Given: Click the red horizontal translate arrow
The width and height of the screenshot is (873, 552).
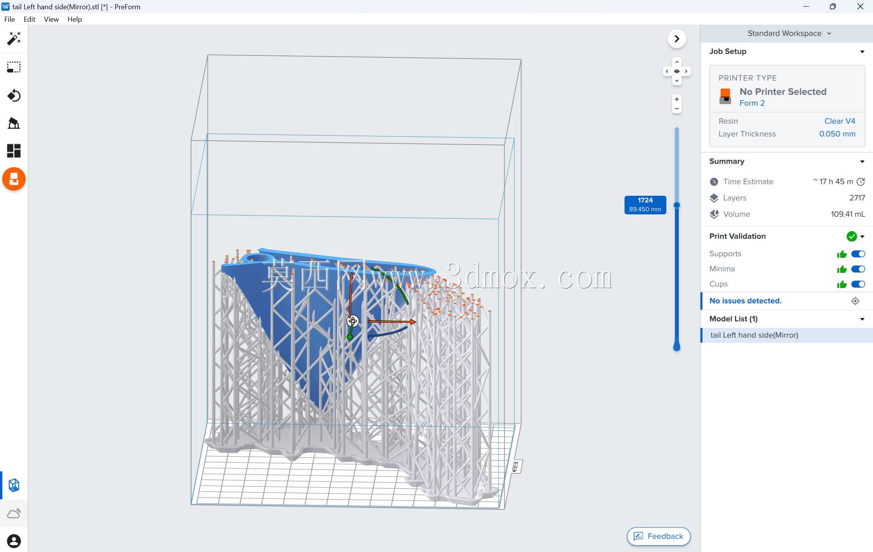Looking at the screenshot, I should click(x=392, y=321).
